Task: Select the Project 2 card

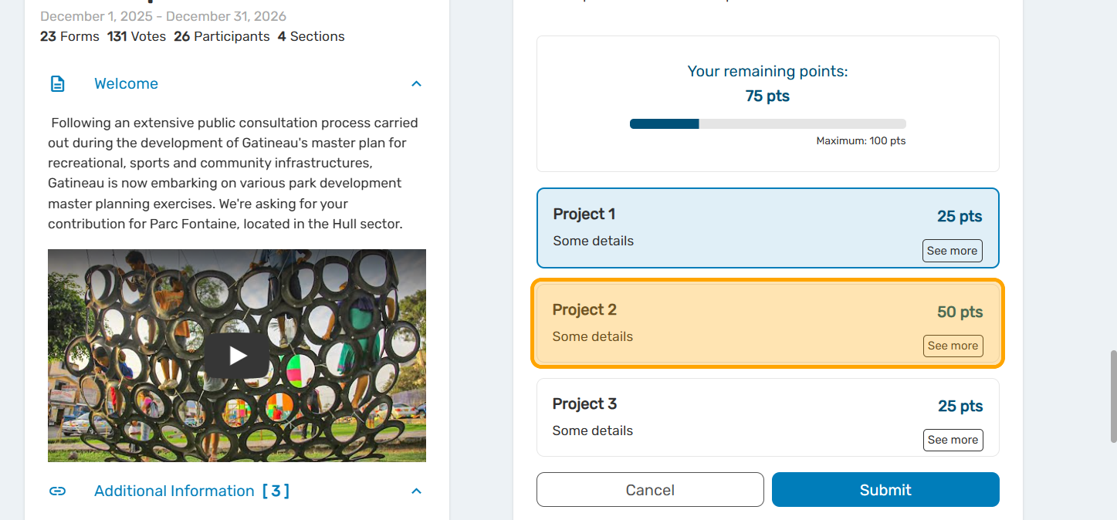Action: 733,323
